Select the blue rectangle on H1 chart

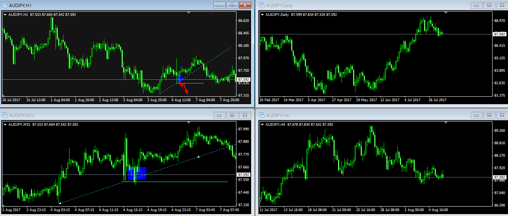coord(180,79)
